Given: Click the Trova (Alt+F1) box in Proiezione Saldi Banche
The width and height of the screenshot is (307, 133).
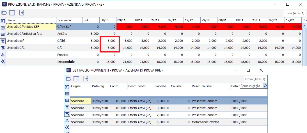Looking at the screenshot, I should 294,13.
